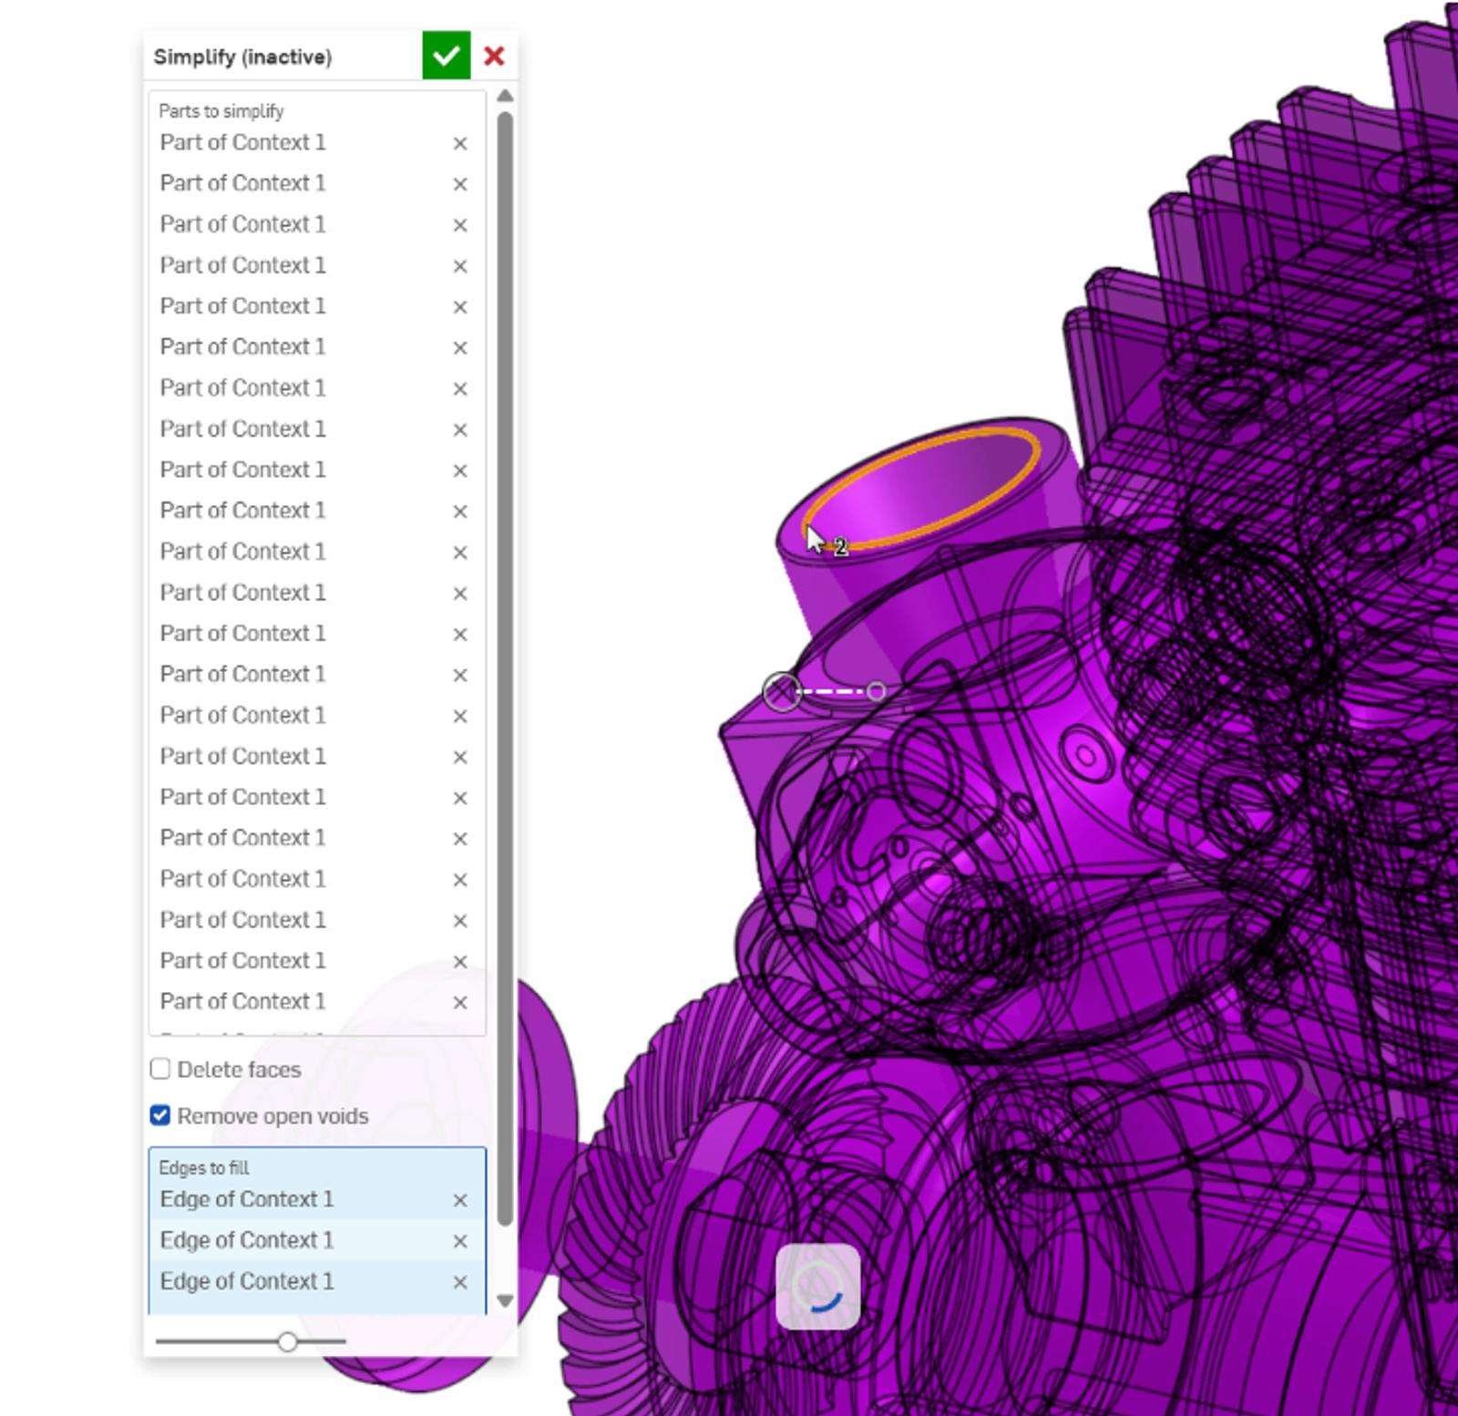The image size is (1458, 1416).
Task: Remove the last Part of Context 1 entry
Action: 460,1001
